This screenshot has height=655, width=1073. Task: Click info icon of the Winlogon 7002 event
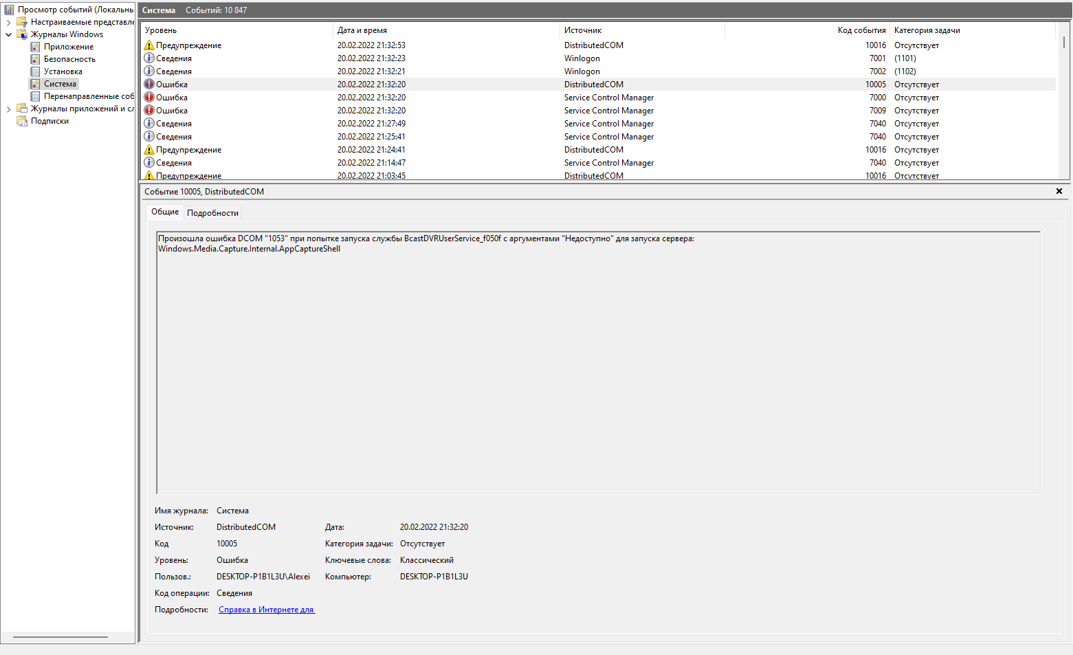tap(149, 71)
